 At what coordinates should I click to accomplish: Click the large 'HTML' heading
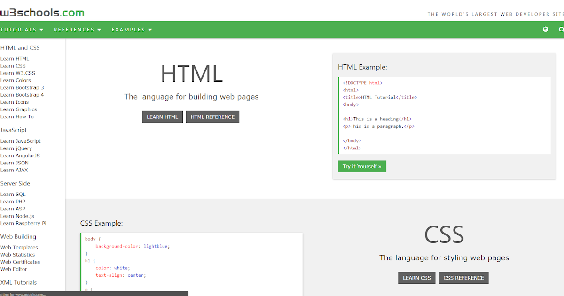[191, 74]
